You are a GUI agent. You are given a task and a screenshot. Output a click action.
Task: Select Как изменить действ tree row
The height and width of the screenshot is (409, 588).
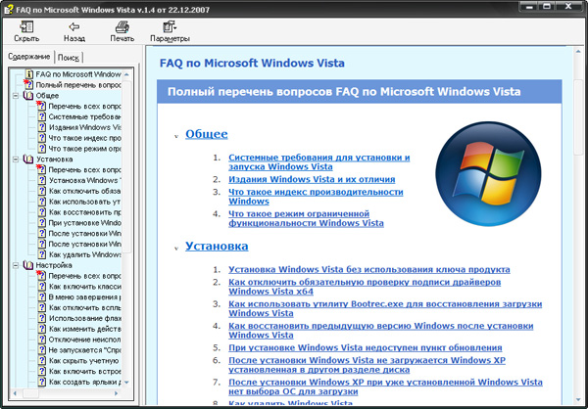(x=79, y=329)
